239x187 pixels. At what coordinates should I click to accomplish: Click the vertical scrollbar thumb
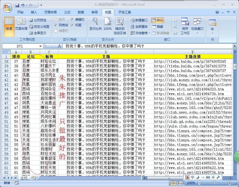[x=235, y=67]
